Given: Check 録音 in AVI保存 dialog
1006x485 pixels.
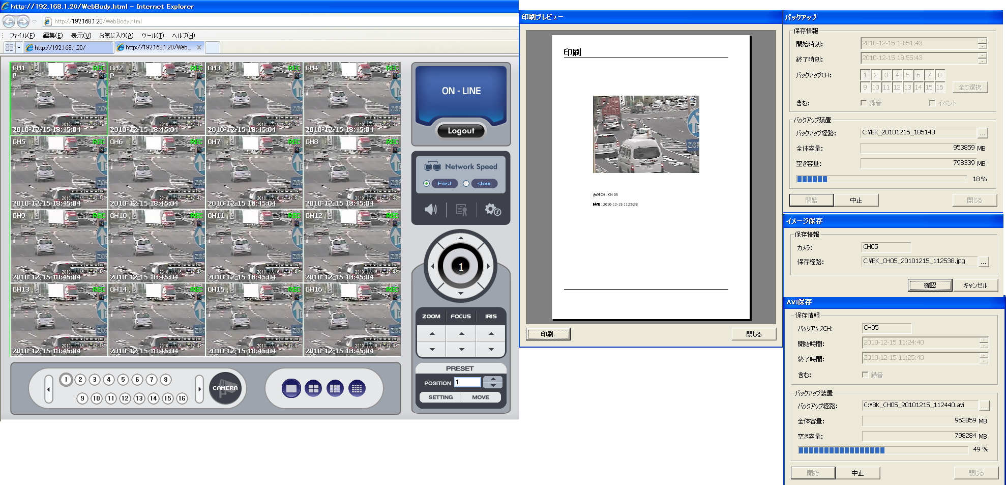Looking at the screenshot, I should coord(865,375).
